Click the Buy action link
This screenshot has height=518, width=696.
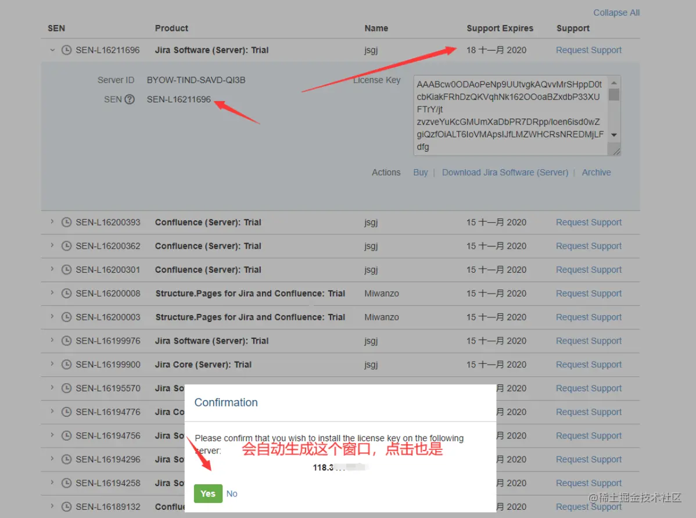(421, 172)
